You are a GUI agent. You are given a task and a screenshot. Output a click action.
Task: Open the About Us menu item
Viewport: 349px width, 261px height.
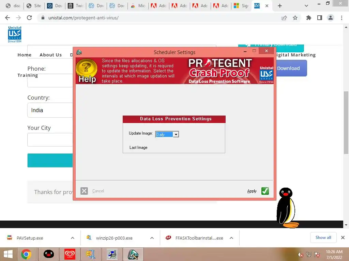(50, 55)
